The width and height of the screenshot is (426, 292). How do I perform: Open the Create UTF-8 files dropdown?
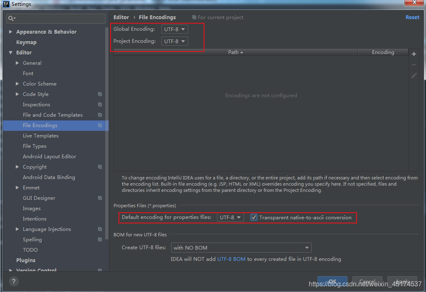click(241, 248)
